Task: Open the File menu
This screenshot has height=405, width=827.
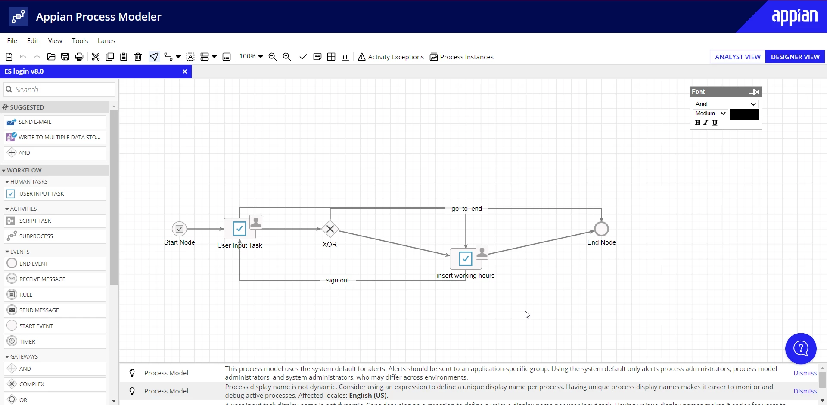Action: [x=12, y=40]
